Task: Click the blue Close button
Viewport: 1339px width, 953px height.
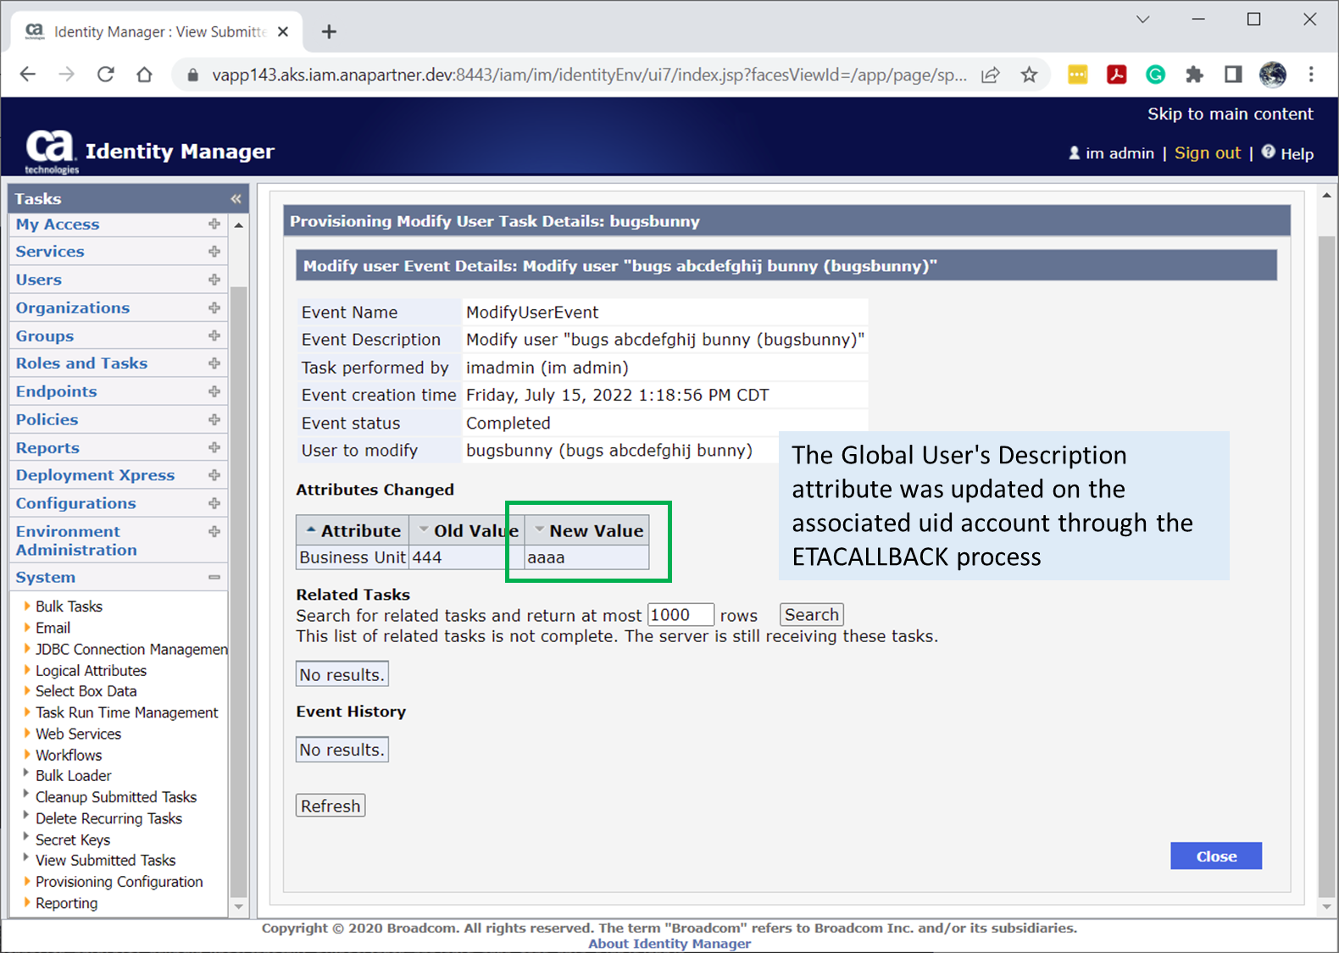Action: tap(1215, 856)
